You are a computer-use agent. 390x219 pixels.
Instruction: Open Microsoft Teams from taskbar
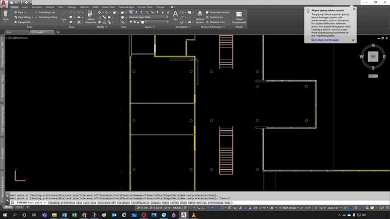[x=44, y=215]
